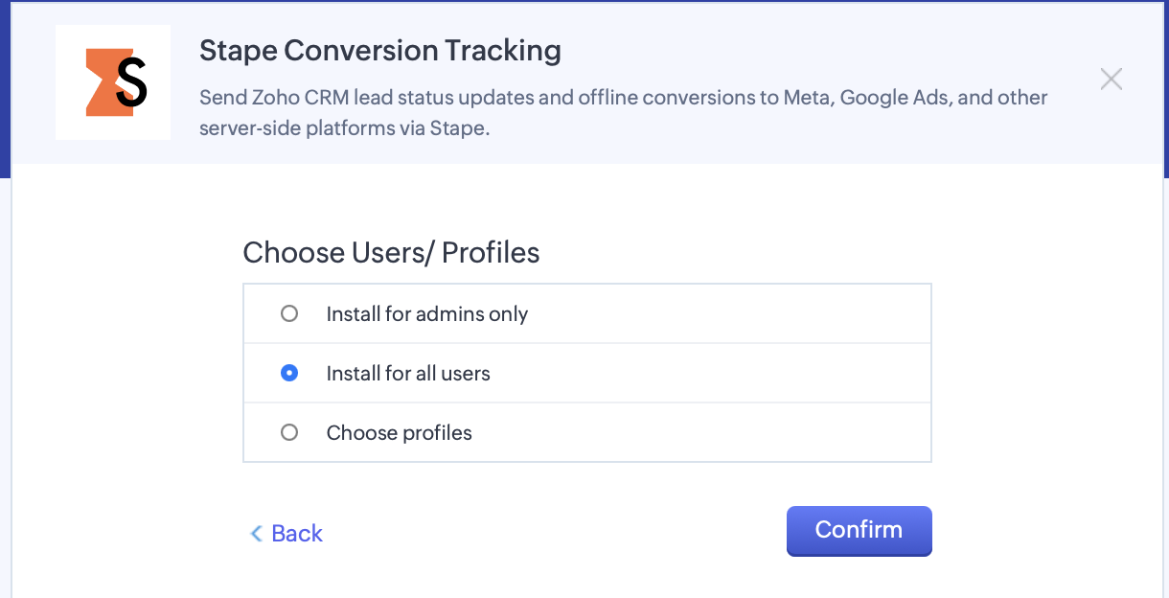Click the back chevron arrow icon
1169x598 pixels.
coord(256,534)
